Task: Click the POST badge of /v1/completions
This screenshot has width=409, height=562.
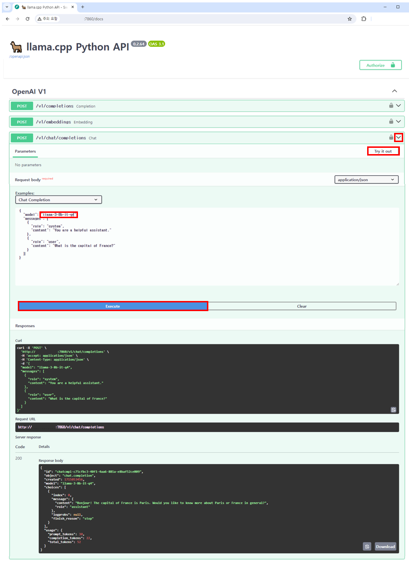Action: click(22, 106)
